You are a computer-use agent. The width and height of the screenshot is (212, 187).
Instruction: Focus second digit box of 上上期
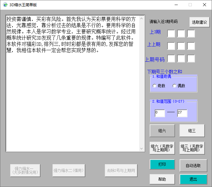[181, 46]
